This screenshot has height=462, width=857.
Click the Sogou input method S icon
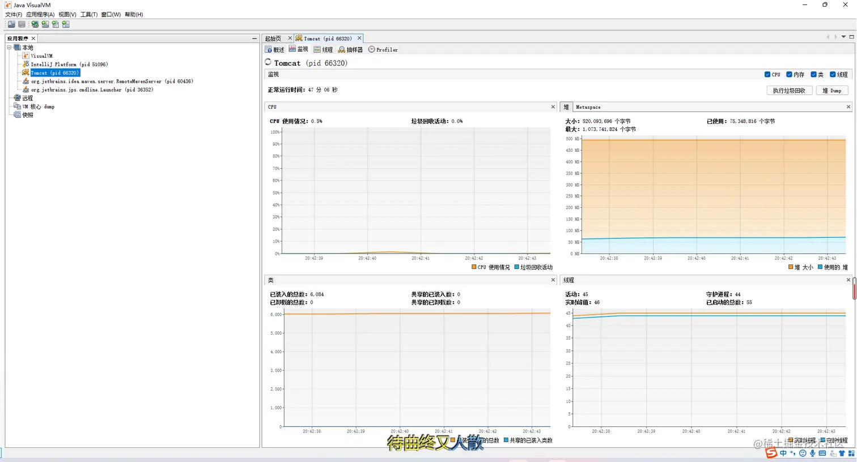(771, 453)
